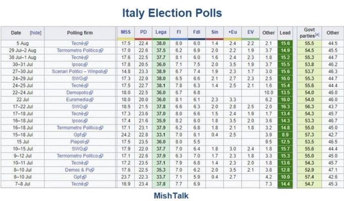
Task: Click external link icon next to Ipsos 30–31 Jul
Action: pyautogui.click(x=86, y=65)
